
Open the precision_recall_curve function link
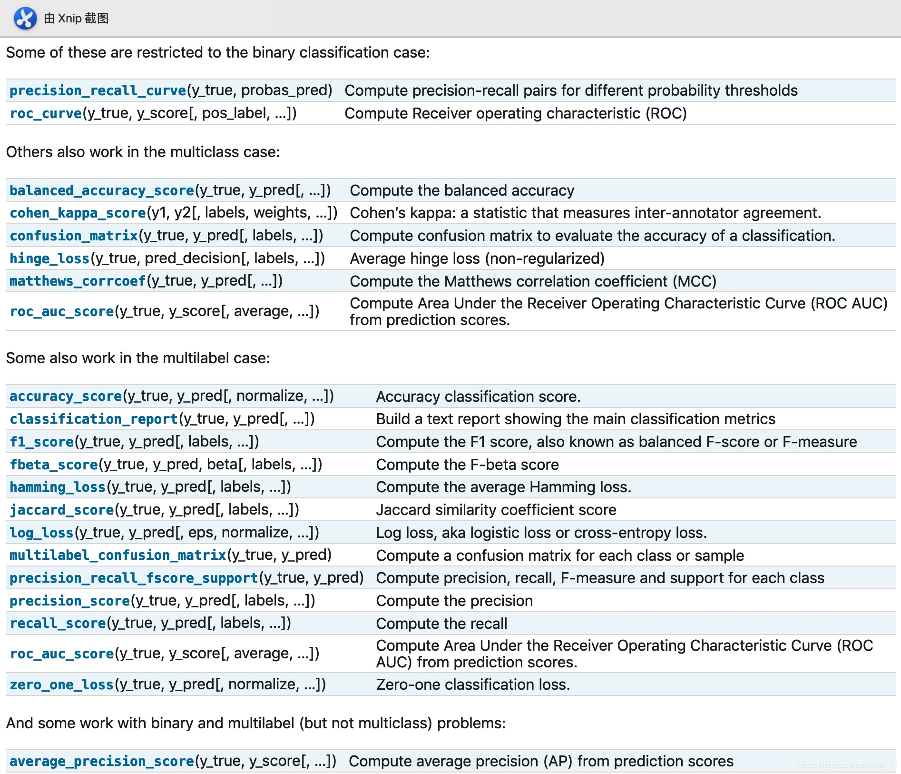98,90
